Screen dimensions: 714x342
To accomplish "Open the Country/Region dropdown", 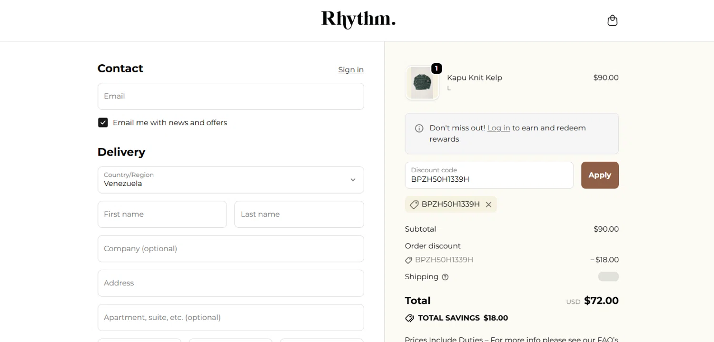I will point(231,180).
